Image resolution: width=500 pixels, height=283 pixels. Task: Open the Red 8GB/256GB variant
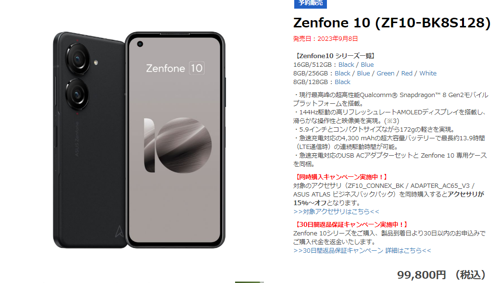[x=407, y=74]
